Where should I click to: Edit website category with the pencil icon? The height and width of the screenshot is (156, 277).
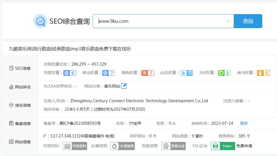pos(124,86)
